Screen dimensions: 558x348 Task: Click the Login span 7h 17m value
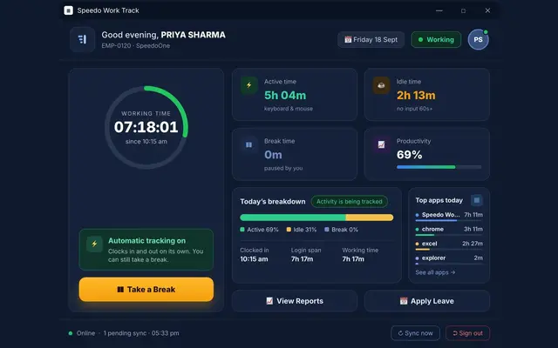(303, 259)
